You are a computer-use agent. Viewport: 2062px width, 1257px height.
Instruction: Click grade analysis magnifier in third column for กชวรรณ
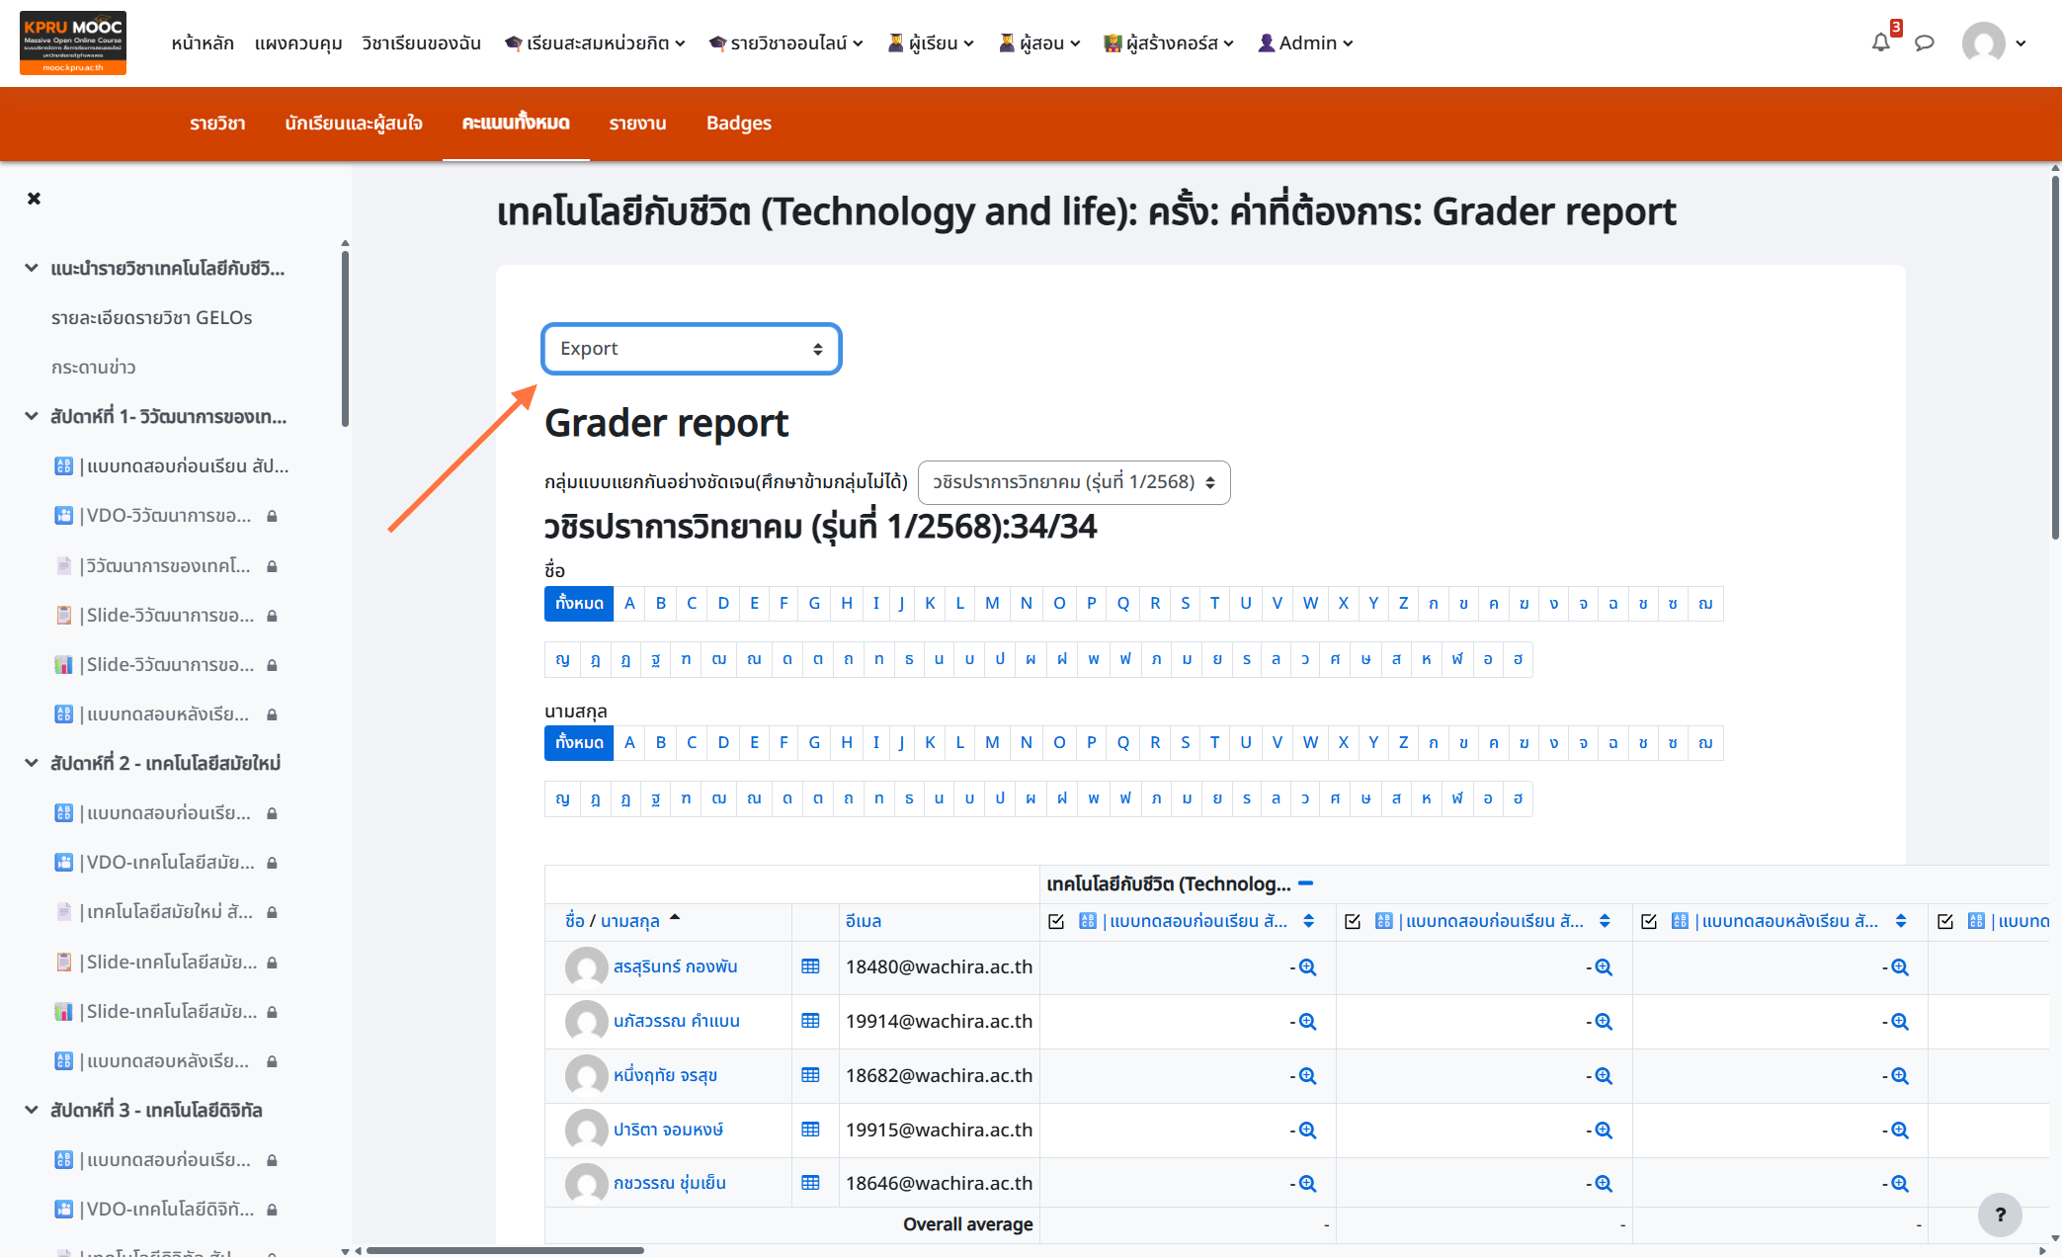pos(1899,1184)
